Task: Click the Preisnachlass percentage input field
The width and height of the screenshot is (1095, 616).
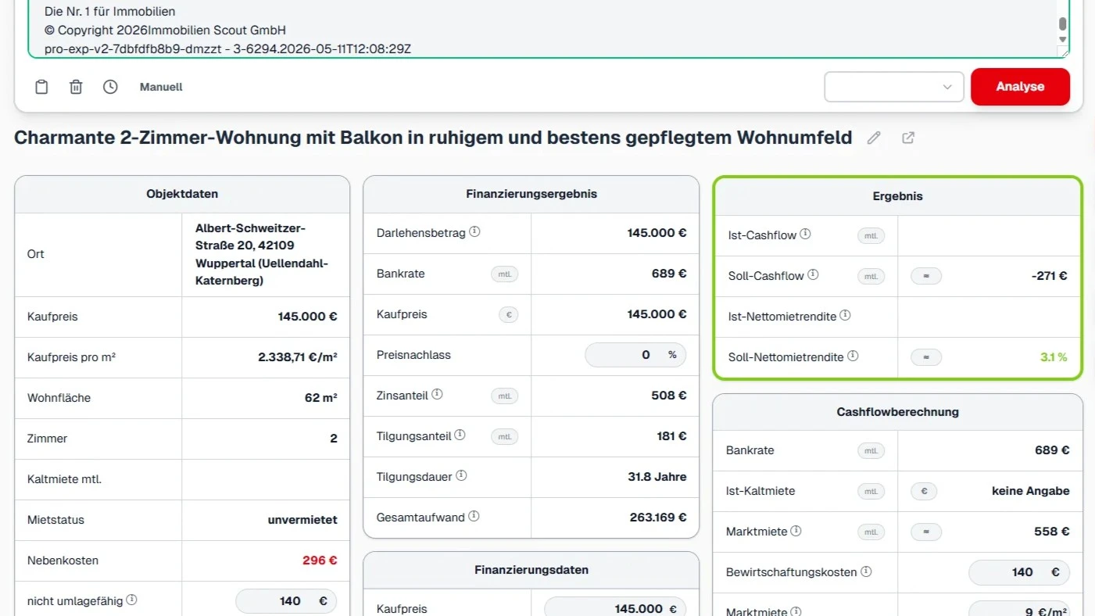Action: (x=635, y=355)
